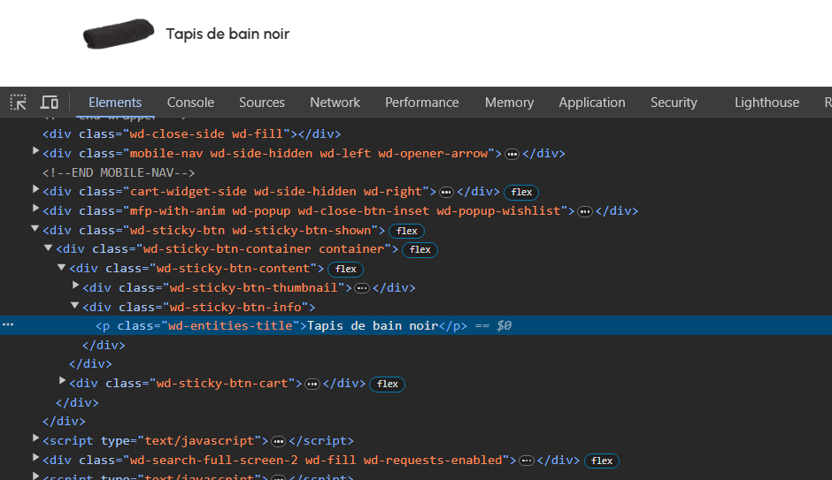Select the wd-close-side wd-fill div node
Screen dimensions: 832x480
(191, 134)
